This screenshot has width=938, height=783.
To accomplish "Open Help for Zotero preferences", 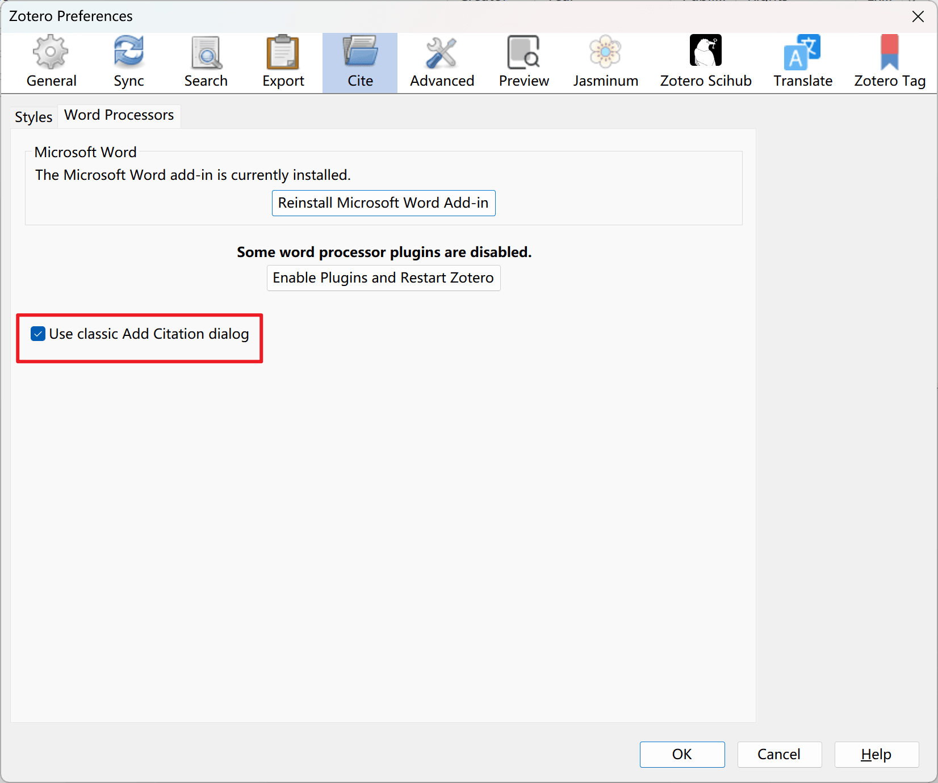I will coord(876,754).
